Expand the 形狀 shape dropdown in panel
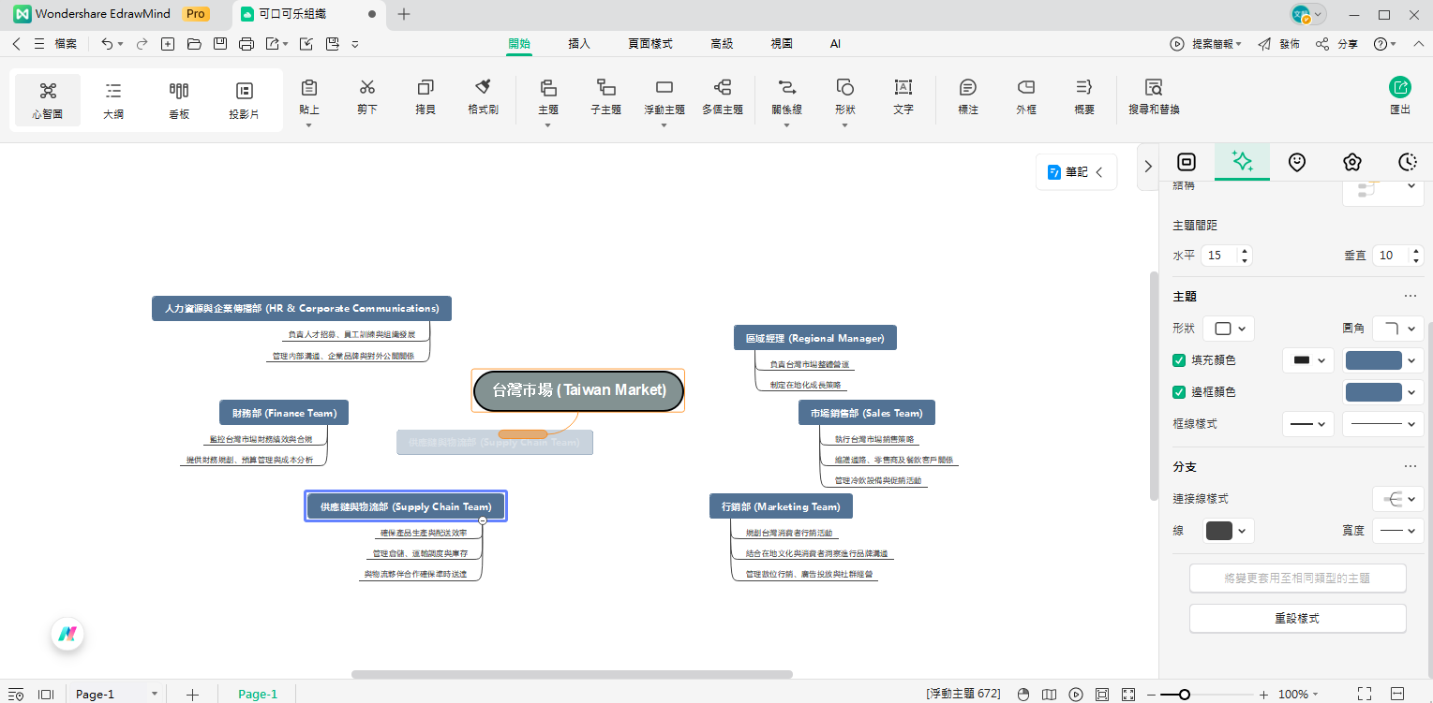1433x703 pixels. pyautogui.click(x=1228, y=329)
